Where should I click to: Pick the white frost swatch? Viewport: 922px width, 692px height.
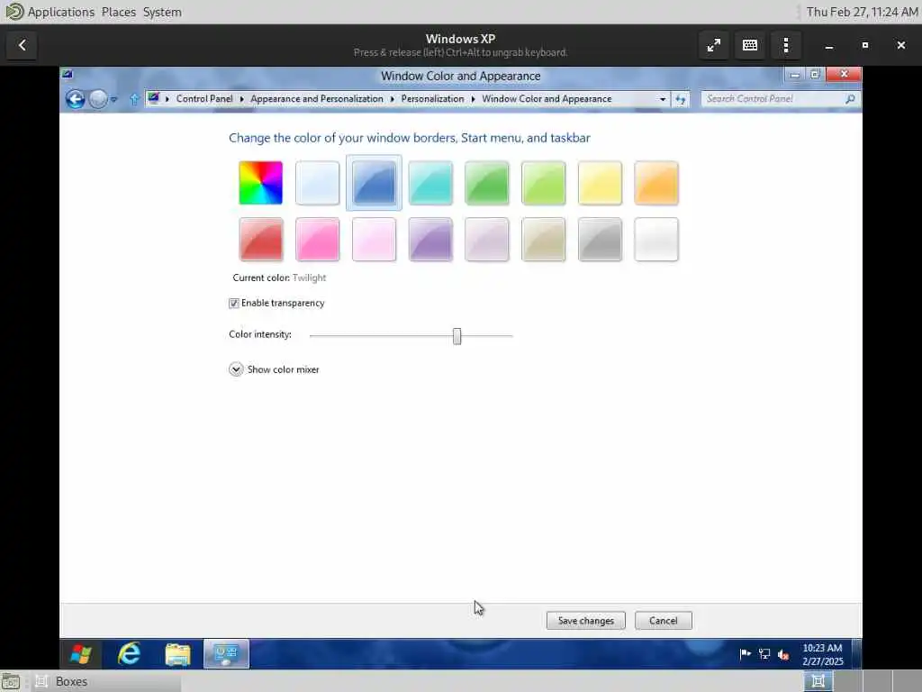pyautogui.click(x=656, y=240)
